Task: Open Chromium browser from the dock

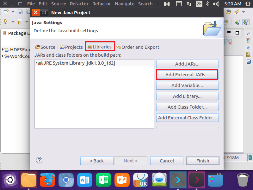Action: [x=66, y=180]
